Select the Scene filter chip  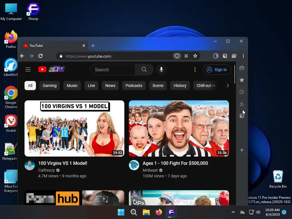158,86
